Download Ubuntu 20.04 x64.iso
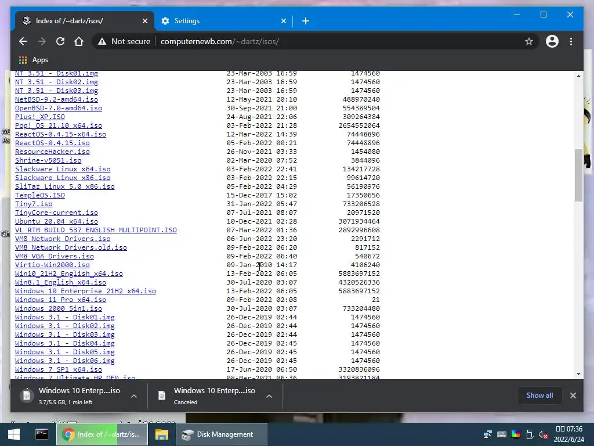The height and width of the screenshot is (446, 594). click(56, 221)
